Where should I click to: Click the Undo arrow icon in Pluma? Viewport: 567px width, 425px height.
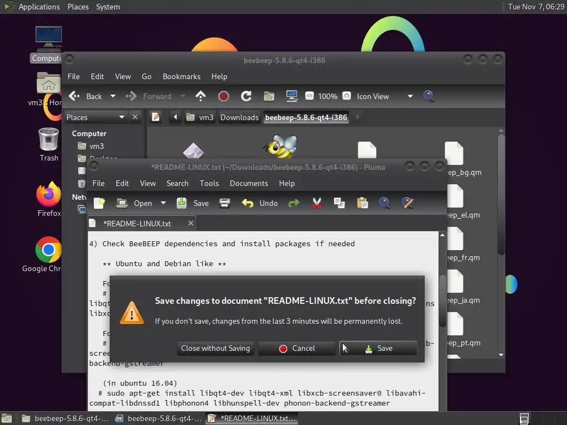tap(248, 203)
